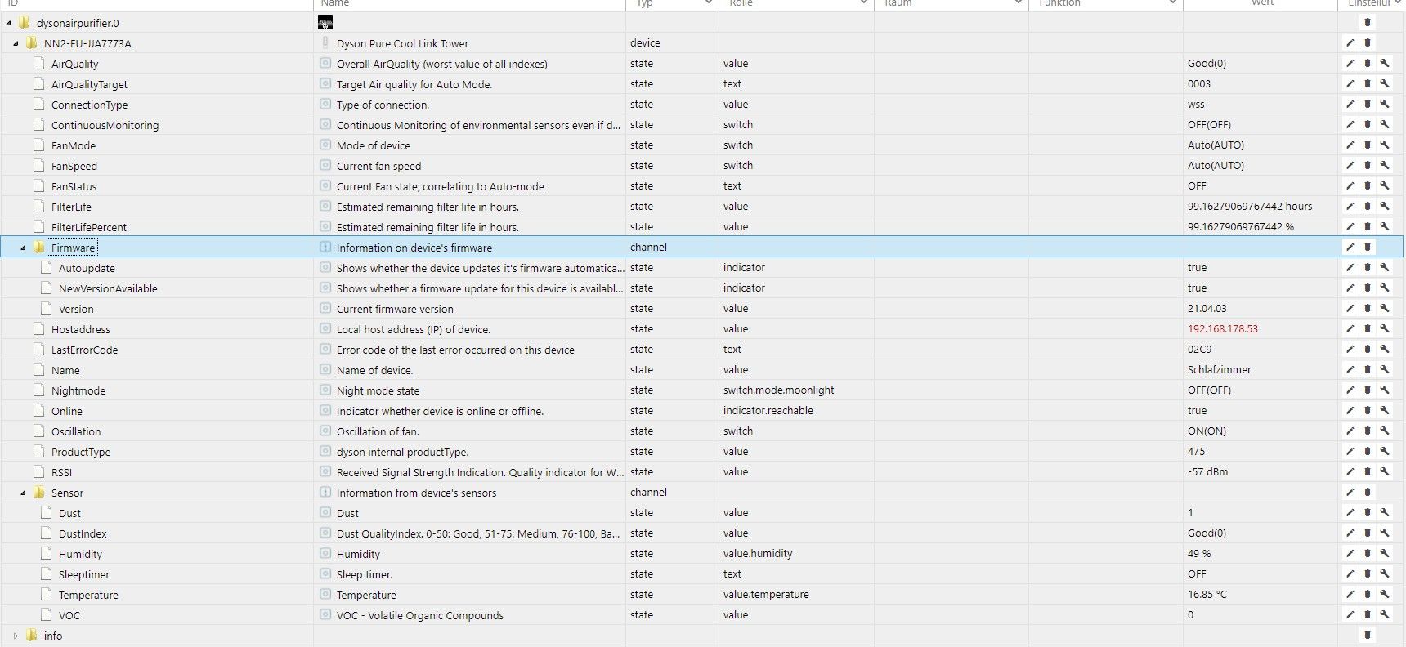Image resolution: width=1406 pixels, height=647 pixels.
Task: Open custom settings wrench for FanSpeed
Action: 1385,166
